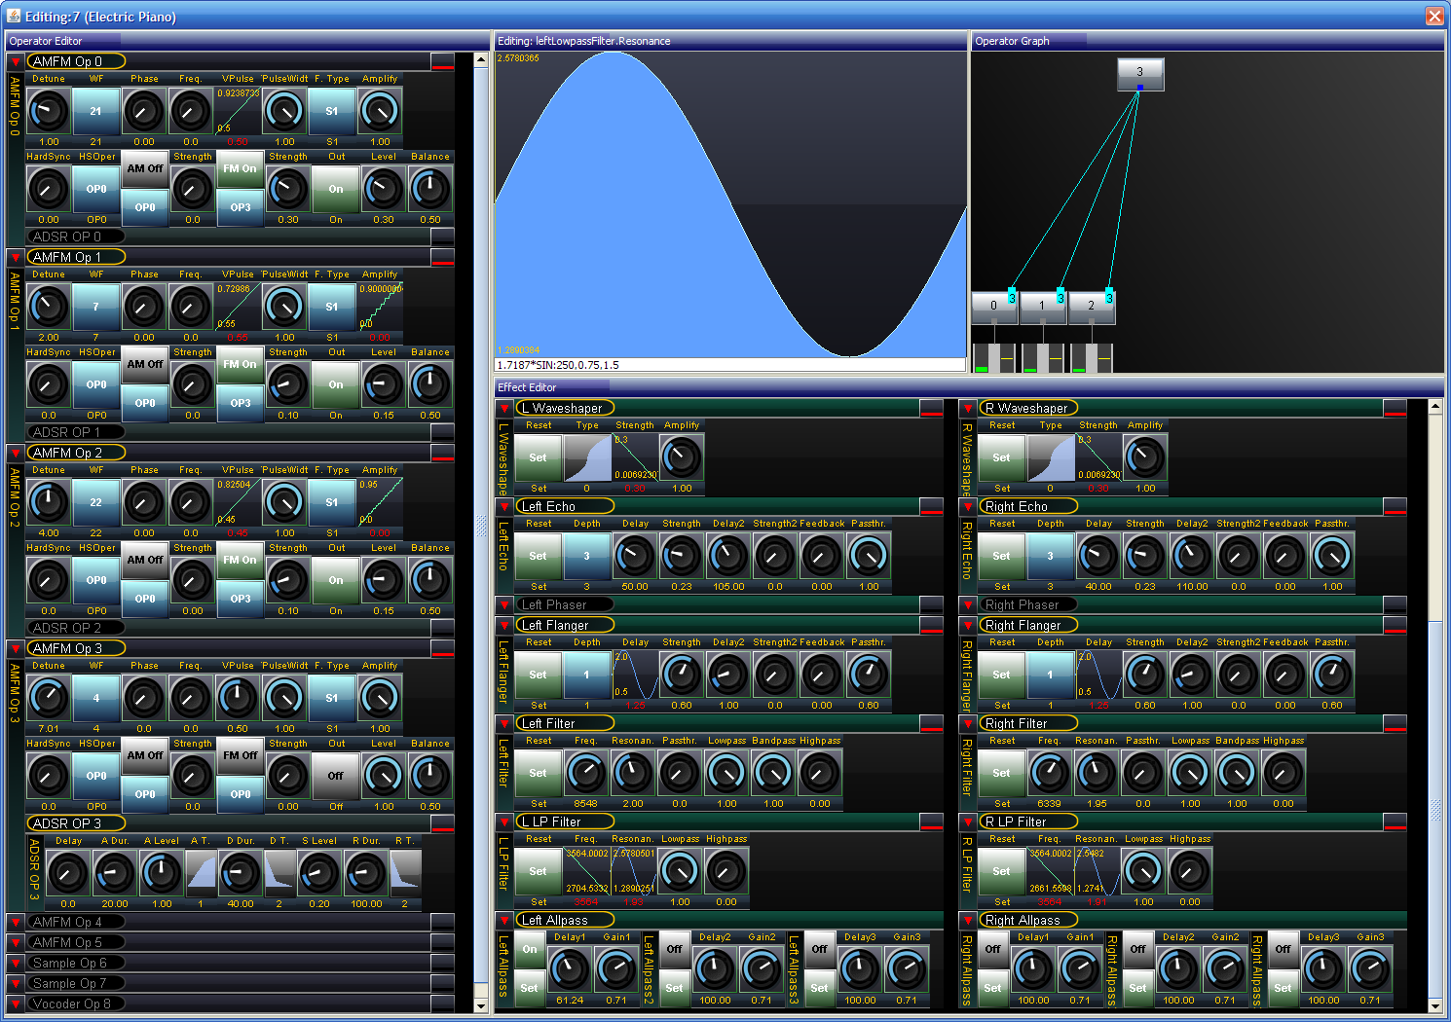
Task: Click AMFM Op 0 VPulse curve graph
Action: [238, 111]
